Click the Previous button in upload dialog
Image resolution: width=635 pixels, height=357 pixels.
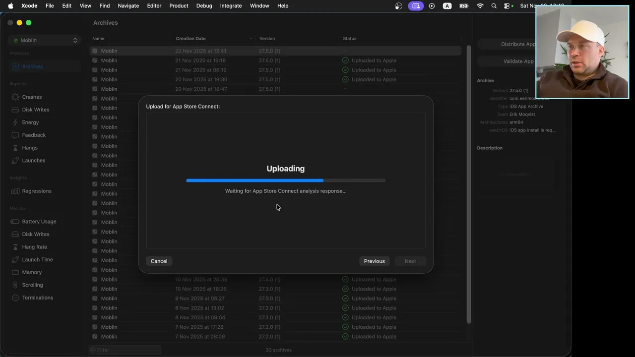(374, 261)
